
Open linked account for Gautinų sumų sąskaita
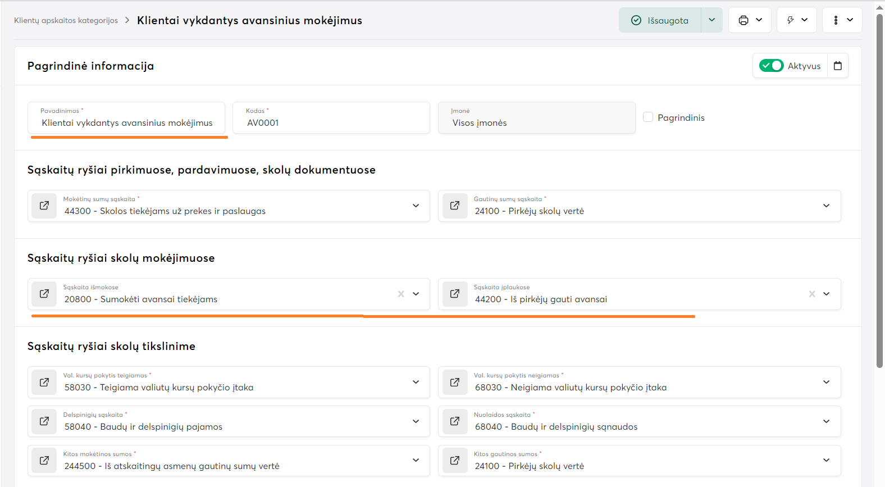(455, 206)
